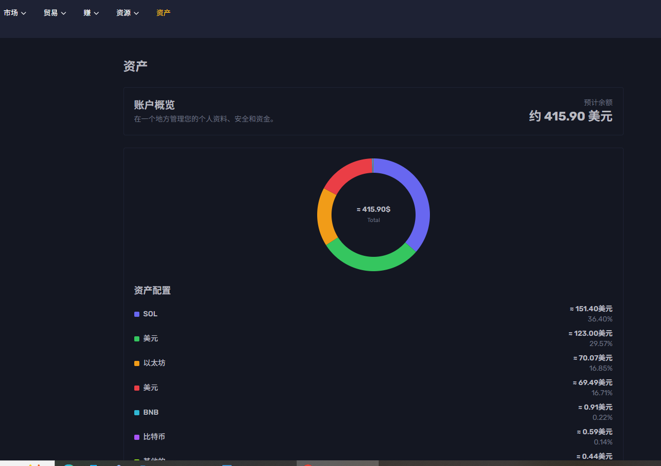Click the red app icon in the taskbar
The image size is (661, 466).
307,462
